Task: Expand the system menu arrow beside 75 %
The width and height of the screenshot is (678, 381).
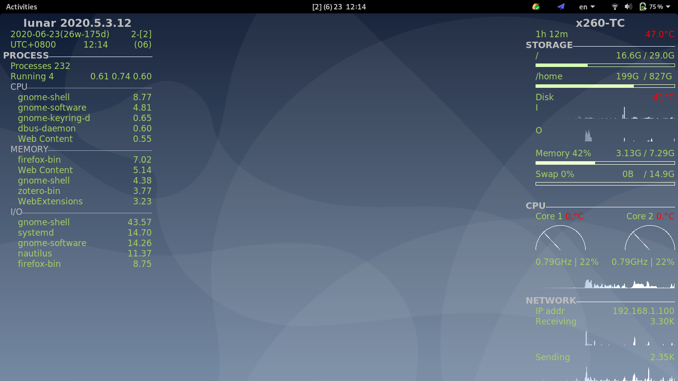Action: (669, 7)
